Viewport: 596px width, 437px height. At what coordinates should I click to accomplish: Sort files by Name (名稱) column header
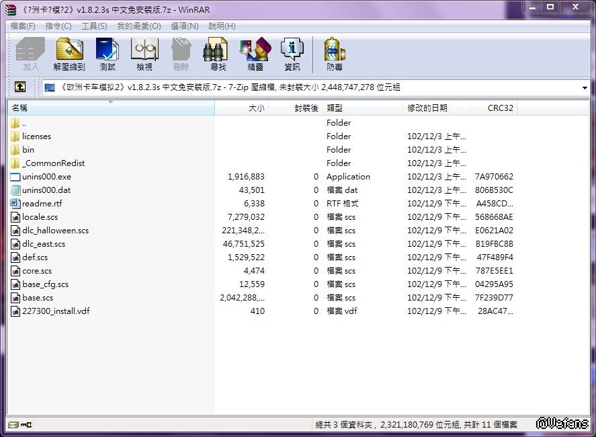(20, 108)
